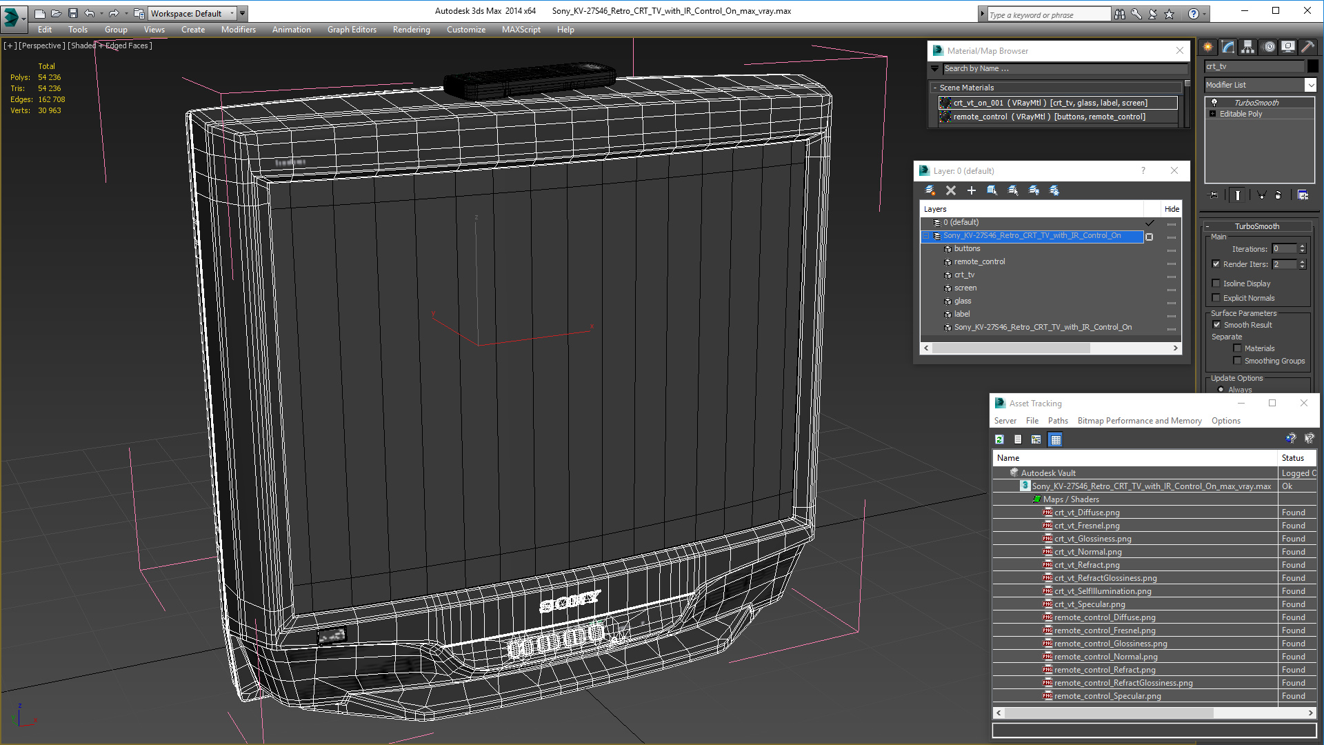Screen dimensions: 1324x745
Task: Click the Undo arrow icon
Action: pyautogui.click(x=90, y=13)
